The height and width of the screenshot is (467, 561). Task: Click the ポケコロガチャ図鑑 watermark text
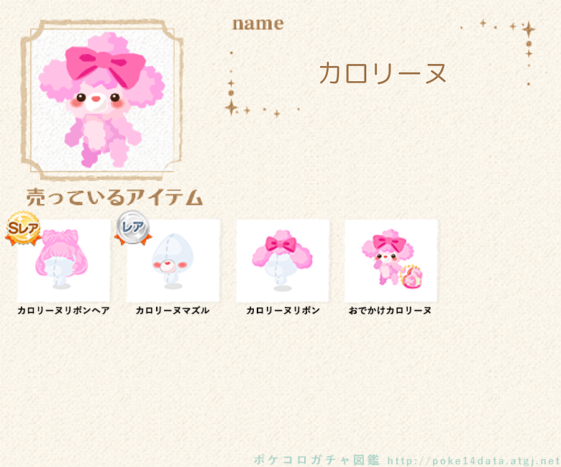(x=316, y=460)
